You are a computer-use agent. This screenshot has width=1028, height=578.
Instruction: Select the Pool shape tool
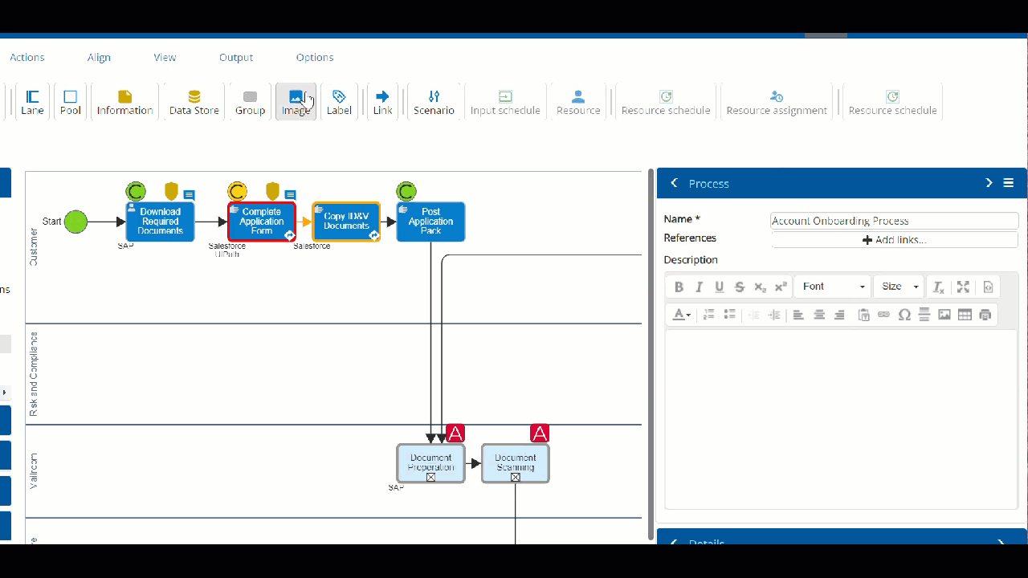point(71,102)
